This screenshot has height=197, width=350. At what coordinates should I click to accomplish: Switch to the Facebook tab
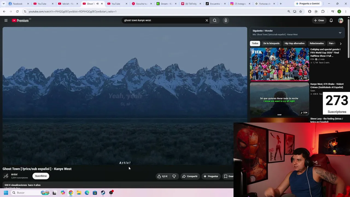point(18,4)
